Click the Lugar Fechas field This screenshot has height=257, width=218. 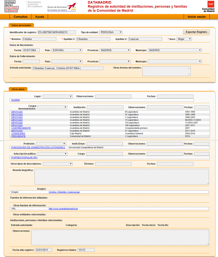tap(175, 97)
